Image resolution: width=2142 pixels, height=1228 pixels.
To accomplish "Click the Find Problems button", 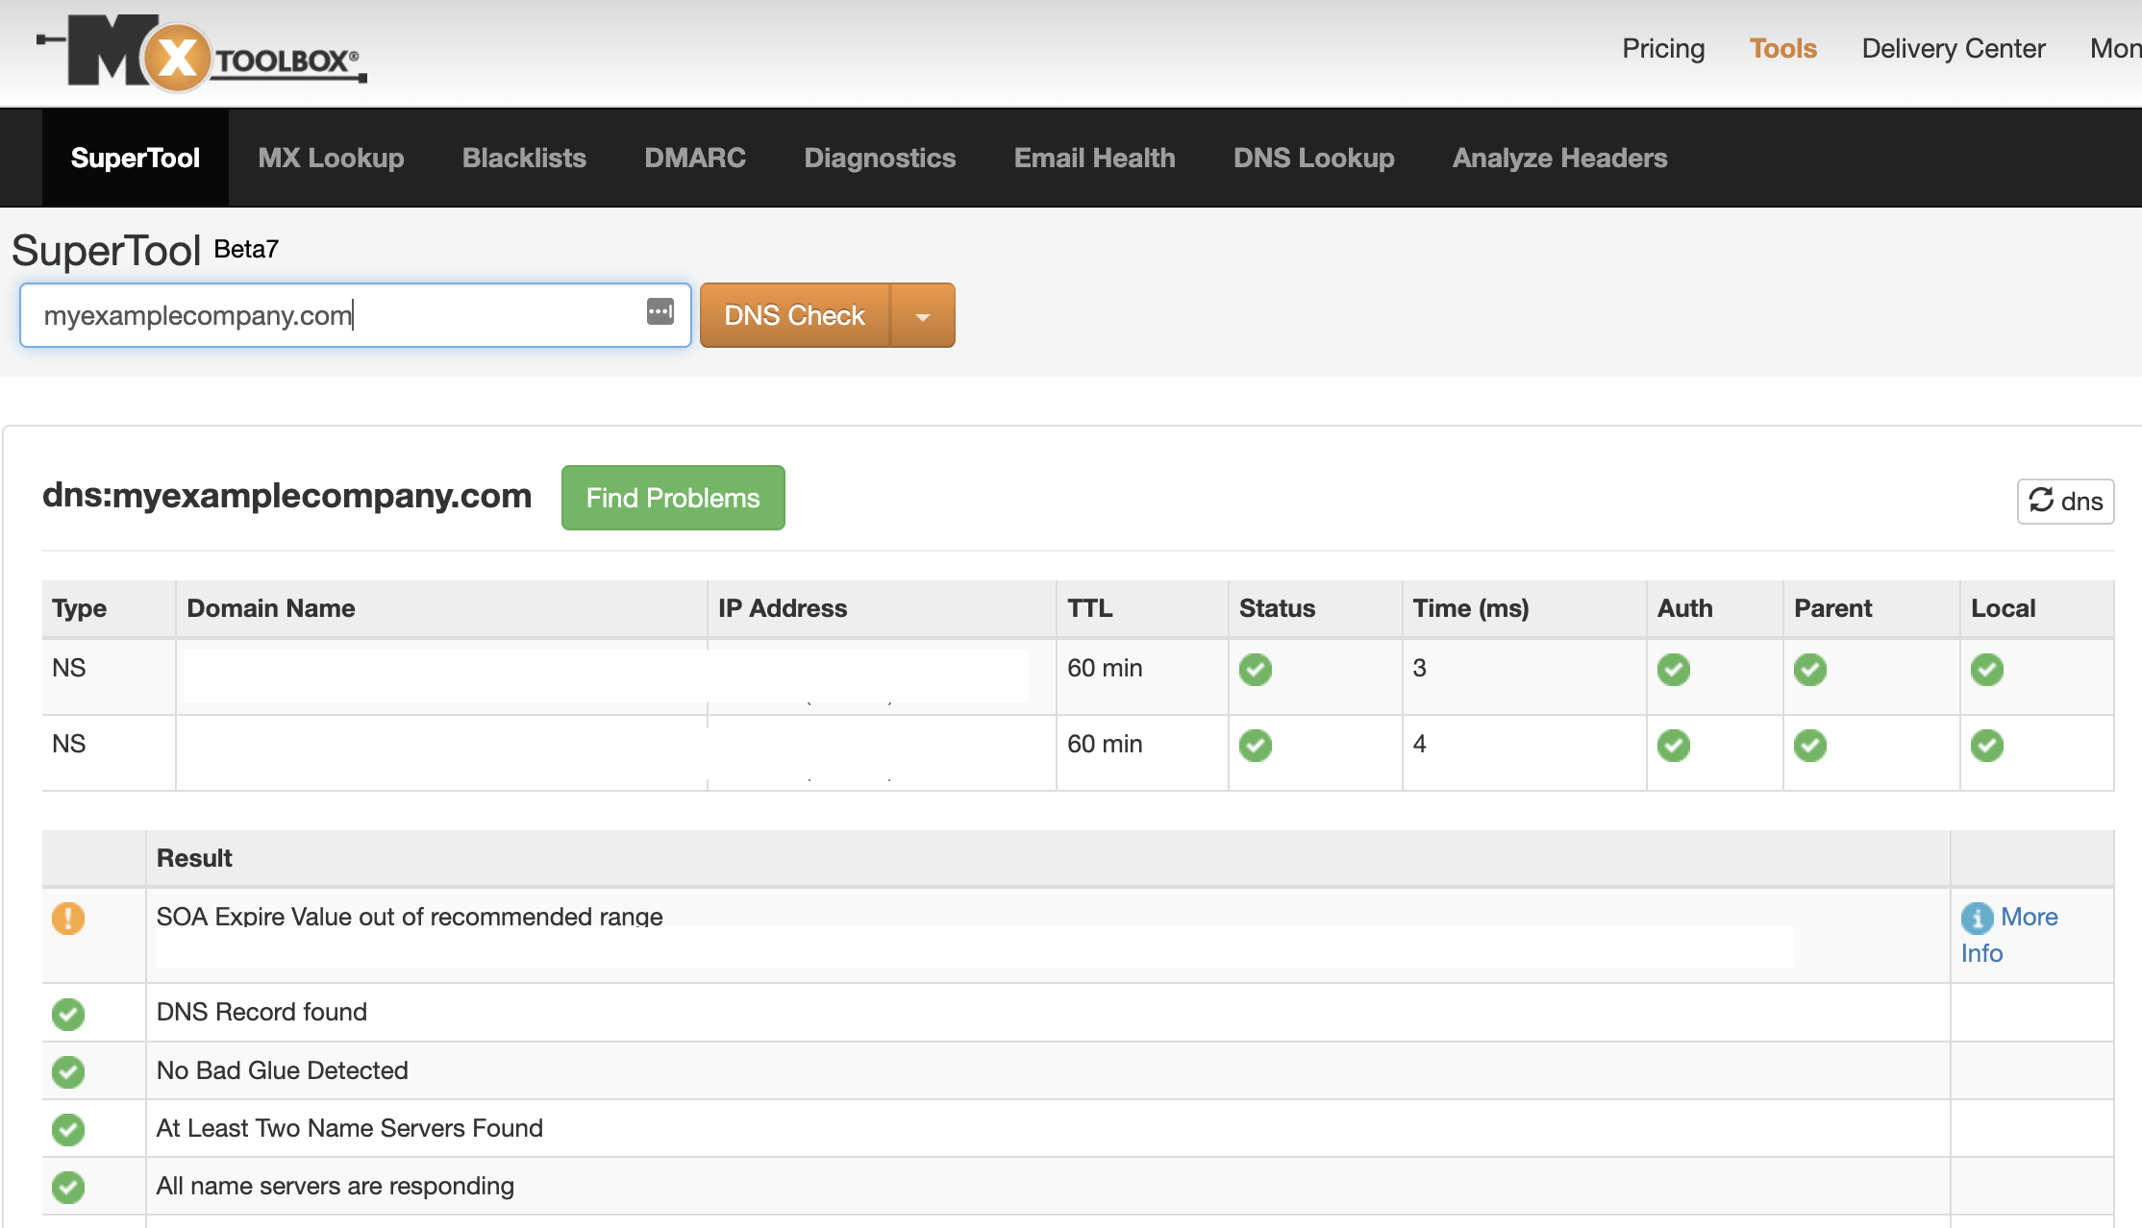I will 672,497.
